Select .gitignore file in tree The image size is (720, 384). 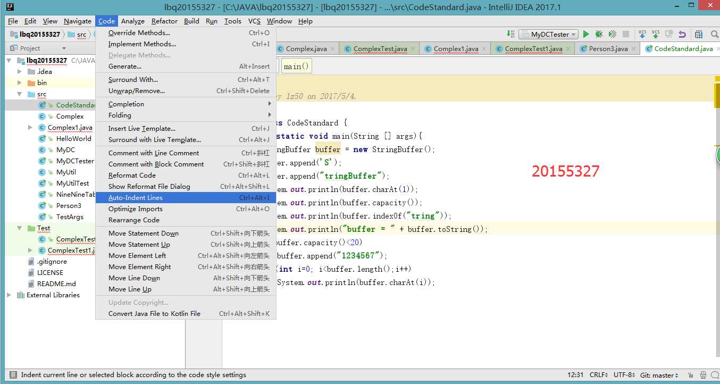click(52, 262)
